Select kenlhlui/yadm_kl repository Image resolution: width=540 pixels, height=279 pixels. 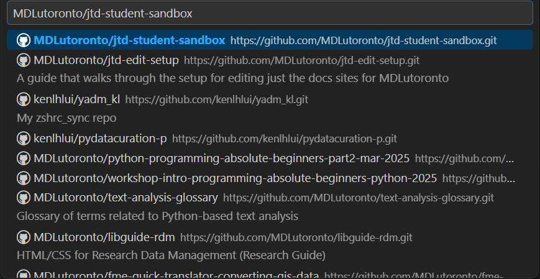coord(76,99)
